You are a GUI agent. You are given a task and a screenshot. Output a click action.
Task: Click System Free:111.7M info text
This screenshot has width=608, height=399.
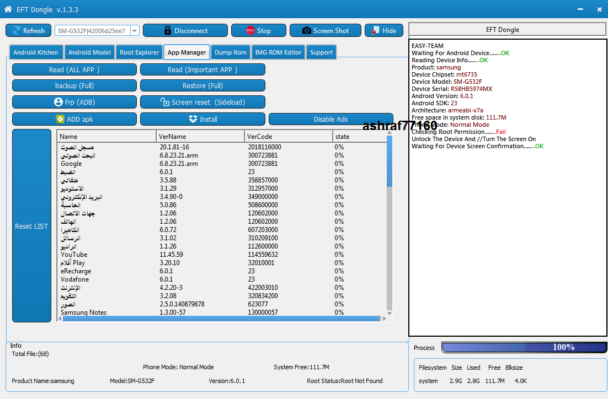301,367
